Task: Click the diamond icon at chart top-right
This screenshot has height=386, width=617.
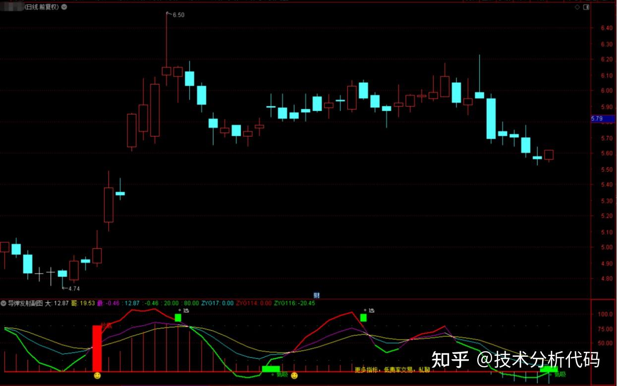Action: click(577, 7)
